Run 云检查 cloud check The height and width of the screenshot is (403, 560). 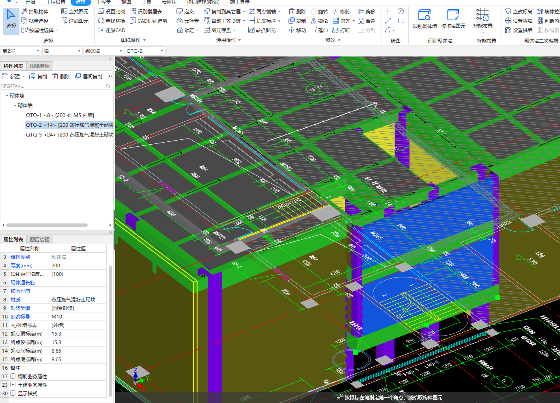coord(188,21)
